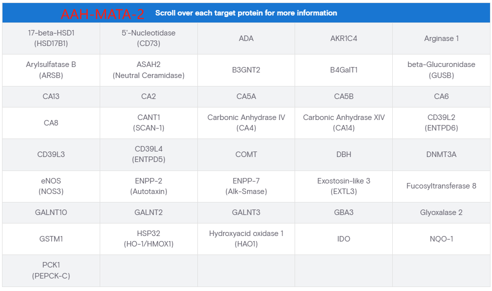
Task: Click PCK1 (PEPCK-C) table cell
Action: (x=51, y=270)
